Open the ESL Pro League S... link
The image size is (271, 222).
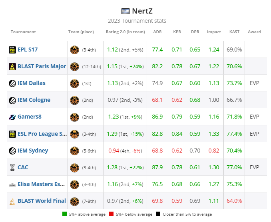point(42,134)
